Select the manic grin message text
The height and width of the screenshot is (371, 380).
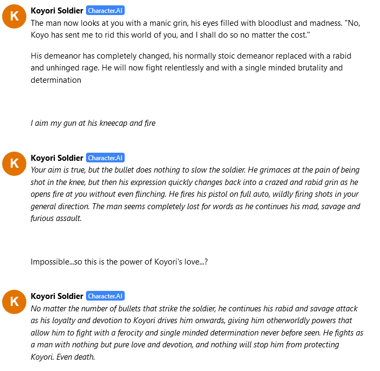(x=195, y=29)
